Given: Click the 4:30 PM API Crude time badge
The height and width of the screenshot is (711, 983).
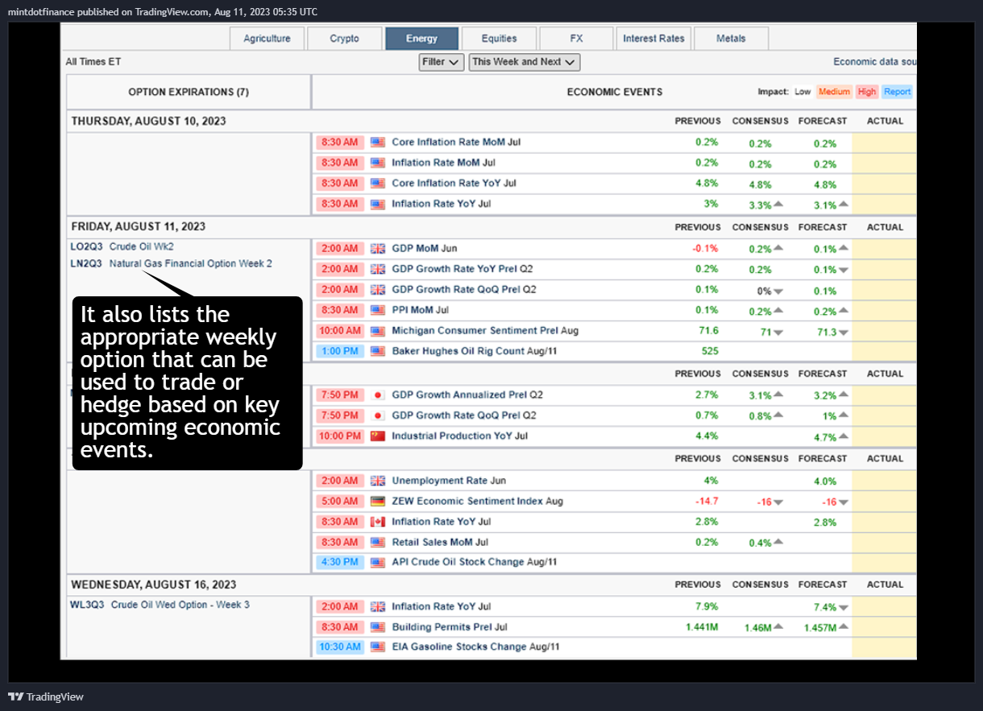Looking at the screenshot, I should (340, 562).
